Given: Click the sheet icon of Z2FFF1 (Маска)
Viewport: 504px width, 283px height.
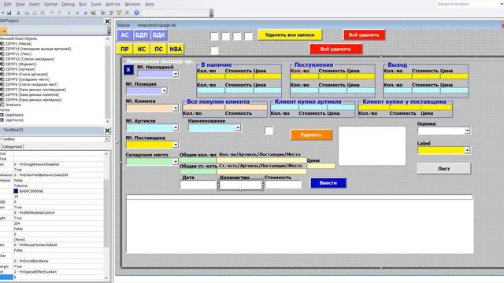Looking at the screenshot, I should pos(2,44).
